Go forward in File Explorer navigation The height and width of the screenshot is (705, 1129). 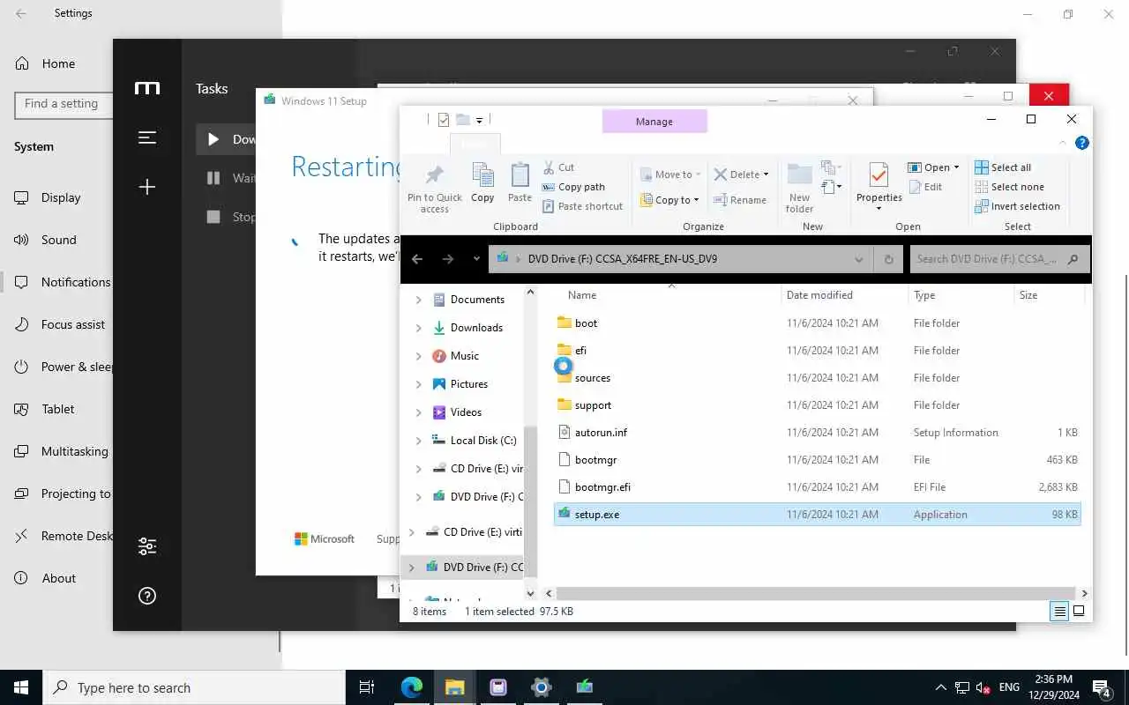(447, 259)
